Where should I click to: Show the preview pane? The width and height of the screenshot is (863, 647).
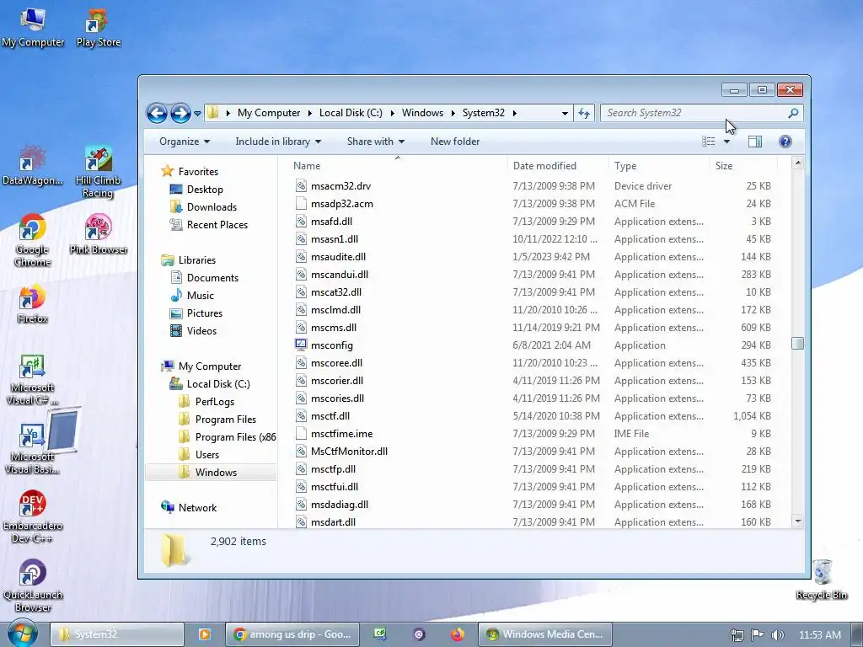(x=755, y=142)
